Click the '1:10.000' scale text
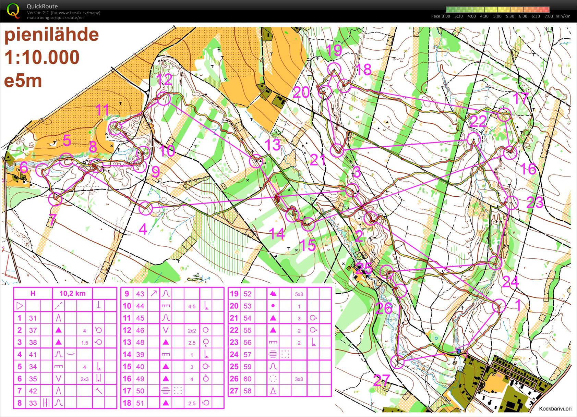Screen dimensions: 577x417 pos(42,57)
